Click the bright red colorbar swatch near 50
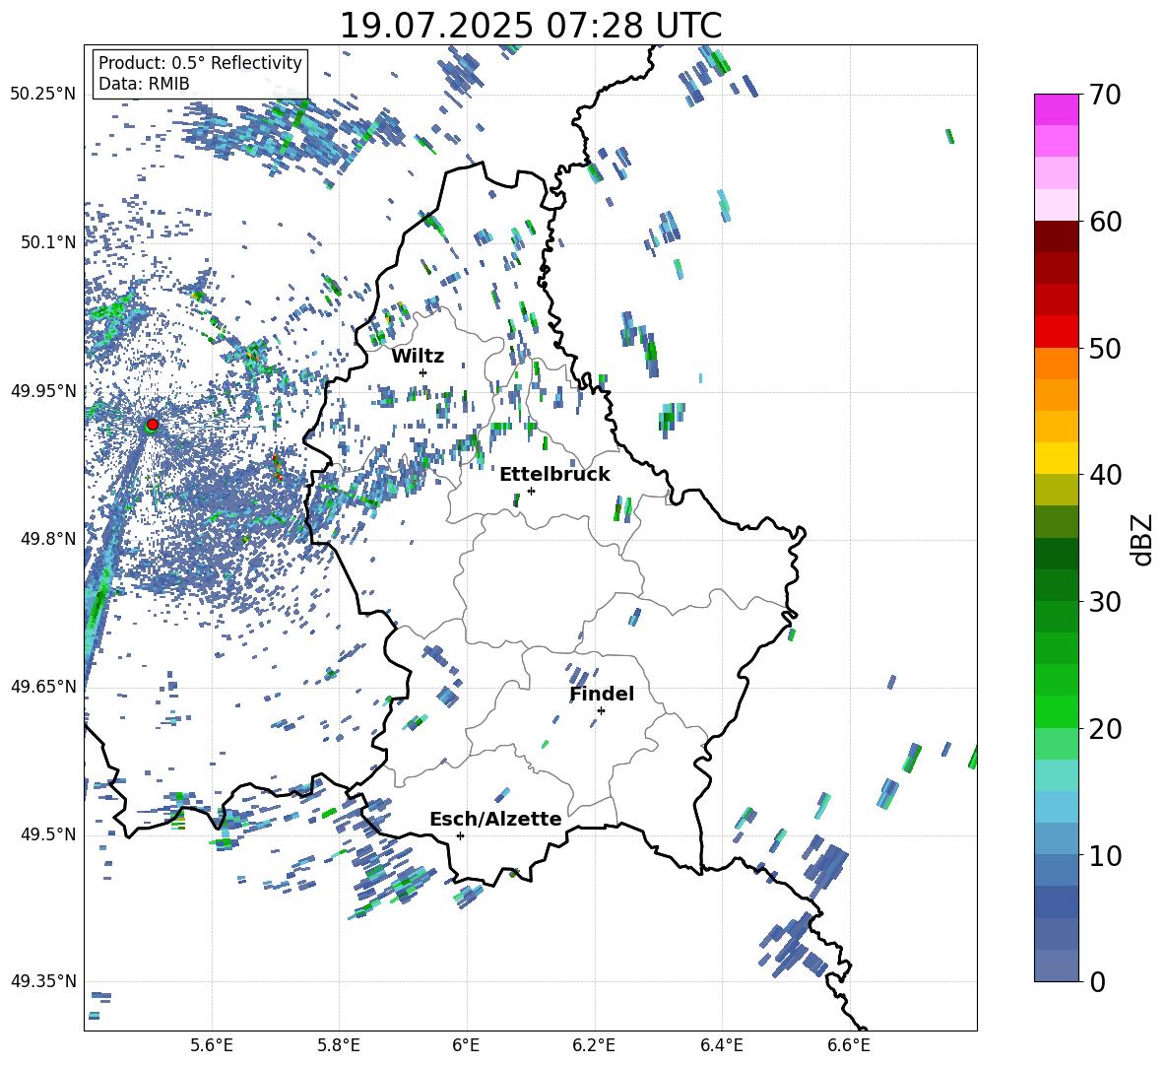The image size is (1166, 1065). click(x=1056, y=331)
